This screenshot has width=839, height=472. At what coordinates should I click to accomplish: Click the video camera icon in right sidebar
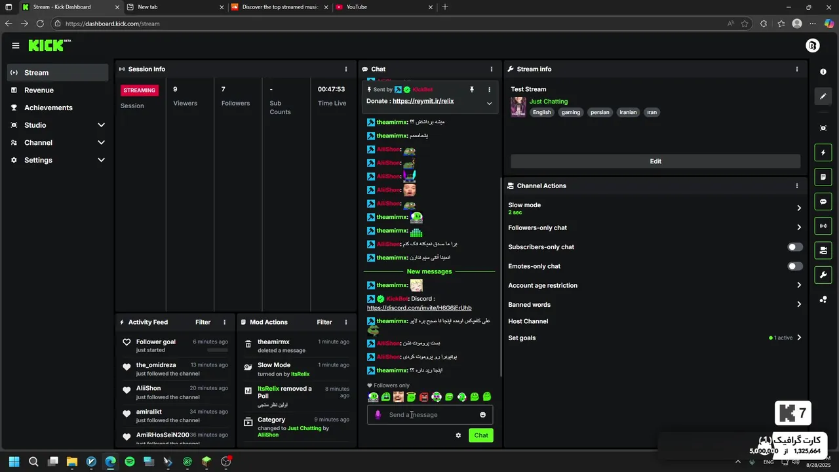pos(823,250)
